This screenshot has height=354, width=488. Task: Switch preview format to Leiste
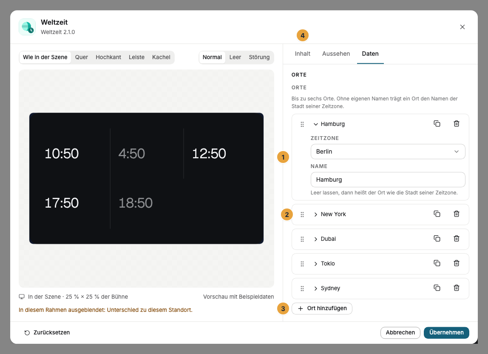point(136,57)
